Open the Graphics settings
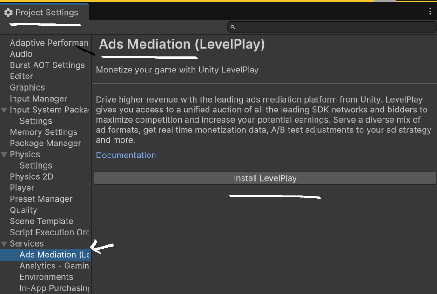This screenshot has width=437, height=294. (x=27, y=87)
